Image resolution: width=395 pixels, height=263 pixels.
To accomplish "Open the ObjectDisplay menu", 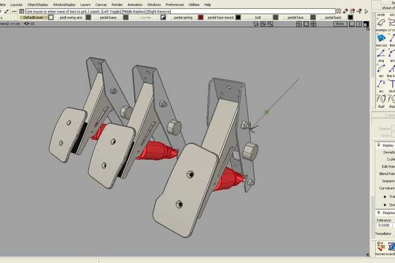I will click(38, 5).
